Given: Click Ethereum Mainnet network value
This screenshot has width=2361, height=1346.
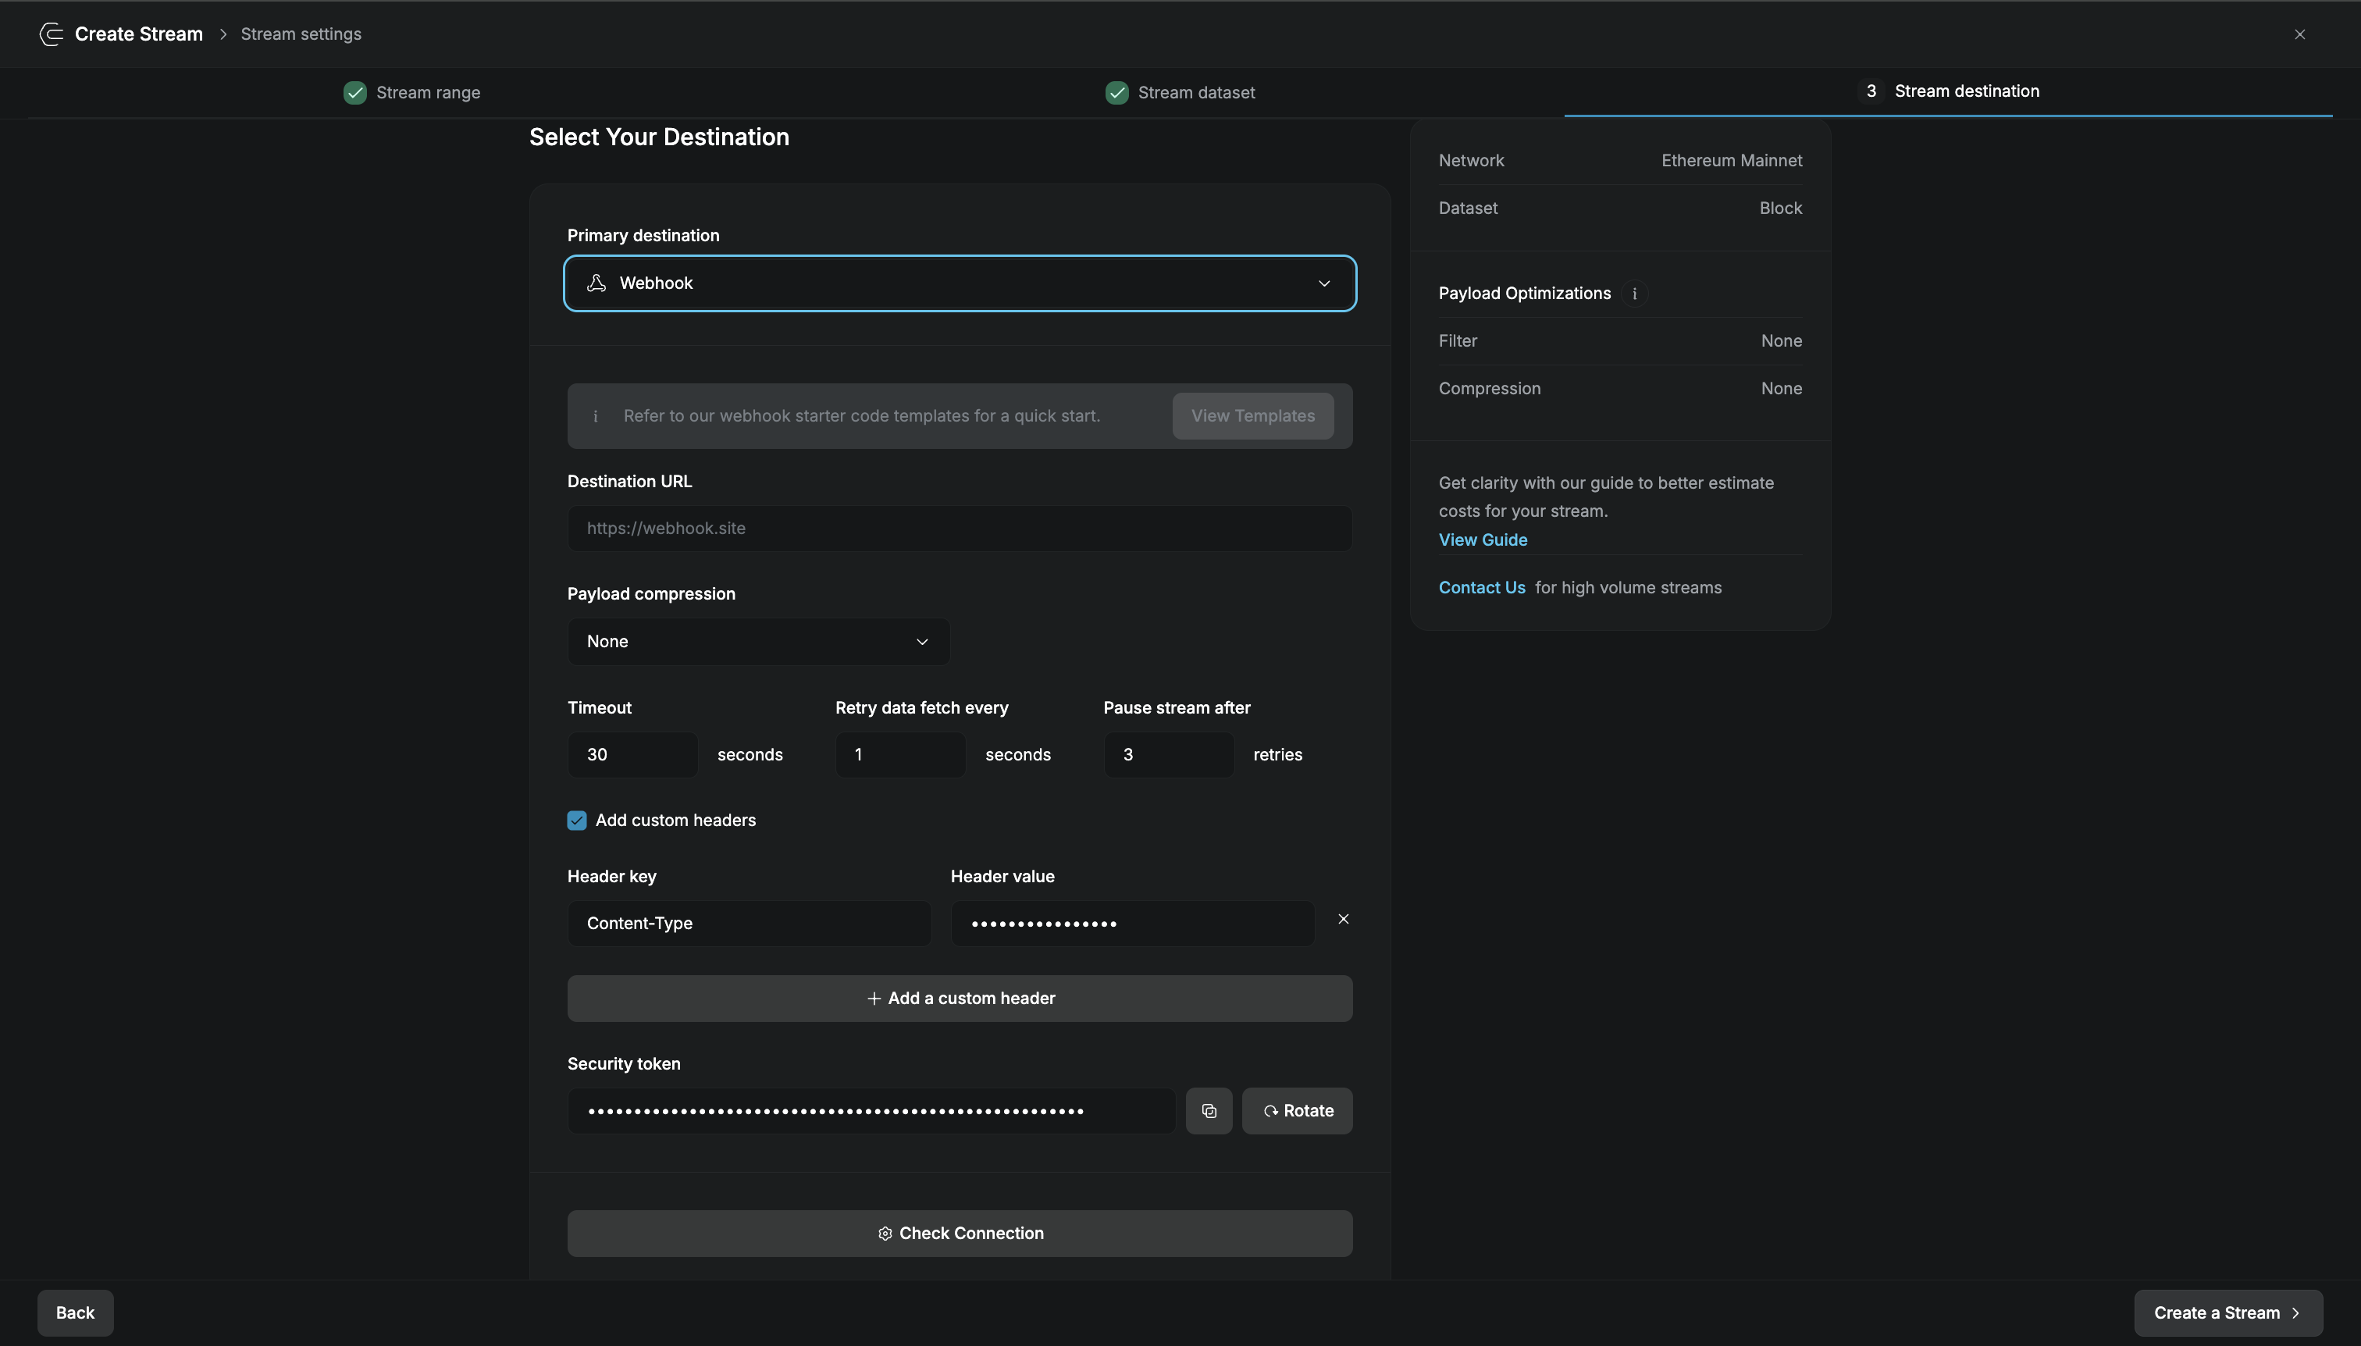Looking at the screenshot, I should point(1732,161).
